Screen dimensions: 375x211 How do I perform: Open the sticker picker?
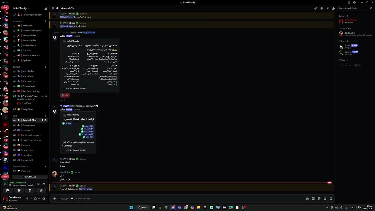(x=319, y=198)
